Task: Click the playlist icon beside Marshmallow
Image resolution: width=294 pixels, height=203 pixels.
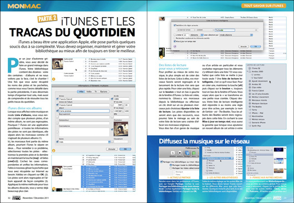Action: click(250, 116)
